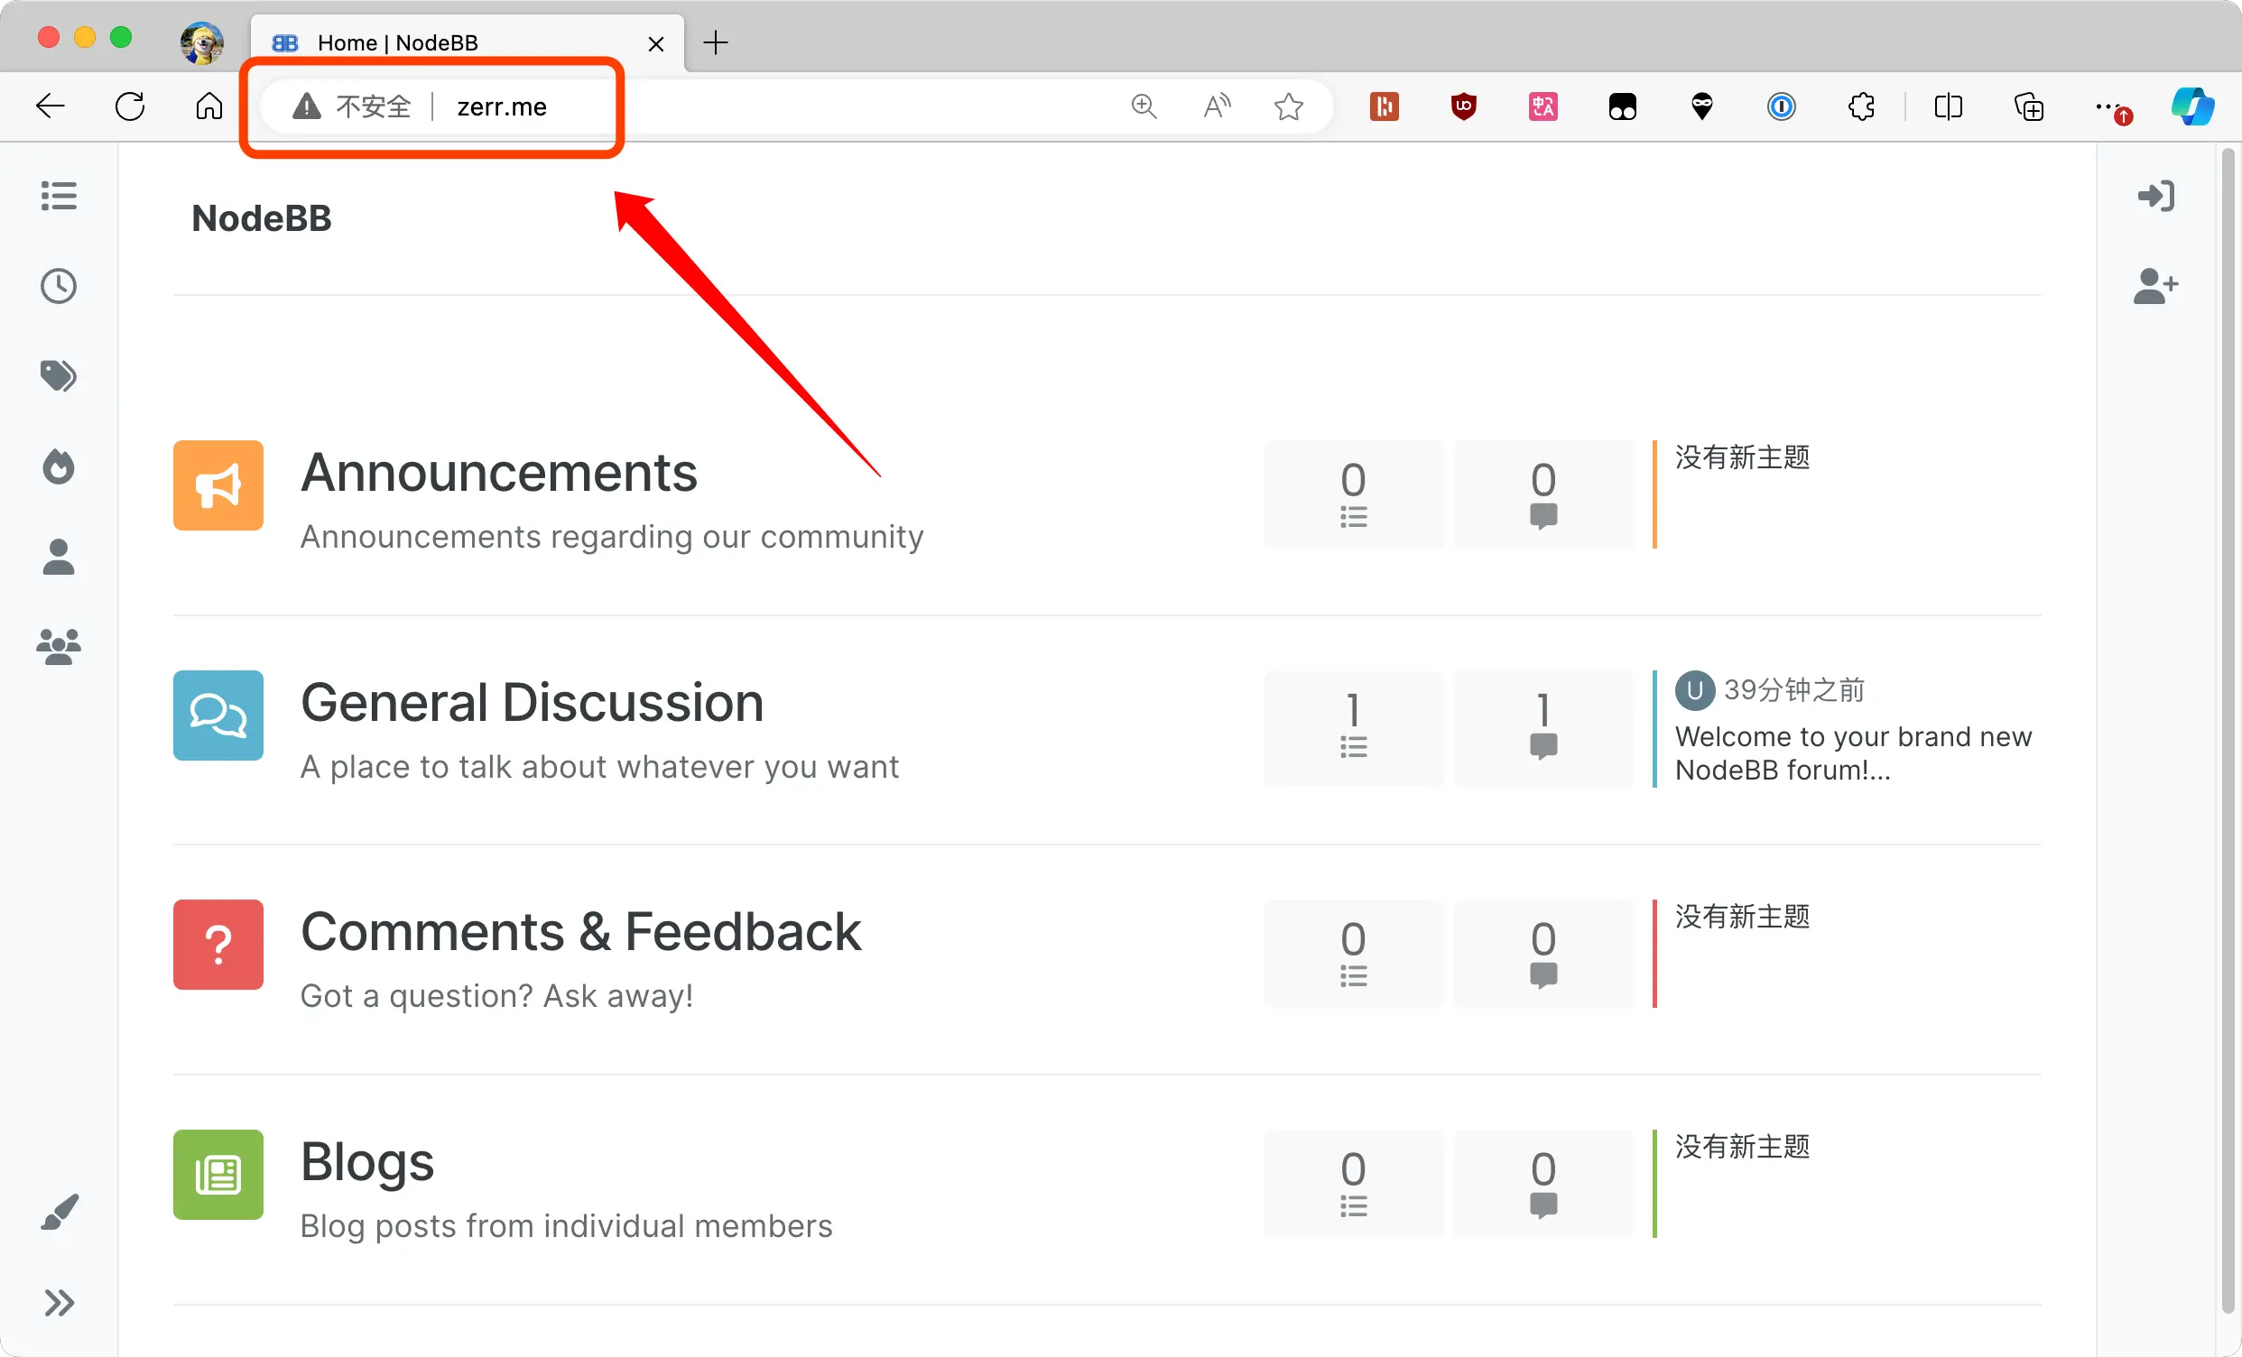This screenshot has height=1357, width=2242.
Task: Go back with the browser back arrow
Action: (x=50, y=106)
